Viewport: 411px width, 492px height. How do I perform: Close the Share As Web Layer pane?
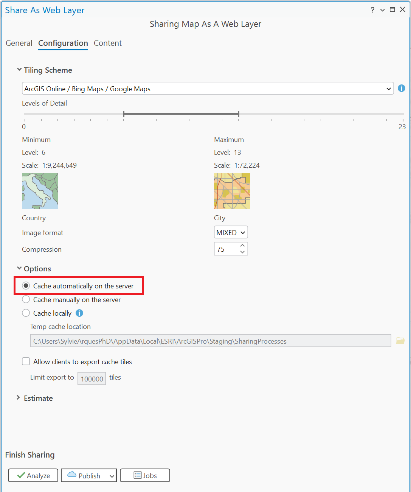tap(403, 9)
